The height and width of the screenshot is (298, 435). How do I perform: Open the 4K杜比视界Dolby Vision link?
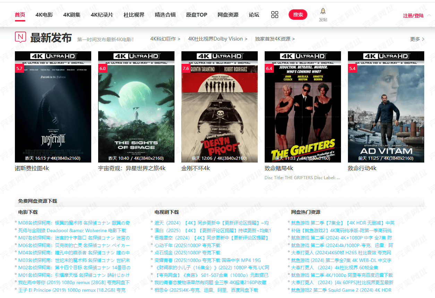coord(218,39)
